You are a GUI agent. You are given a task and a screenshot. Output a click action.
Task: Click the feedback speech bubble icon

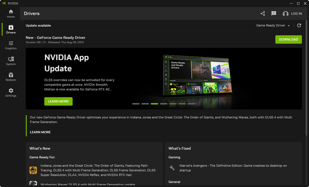pyautogui.click(x=274, y=13)
